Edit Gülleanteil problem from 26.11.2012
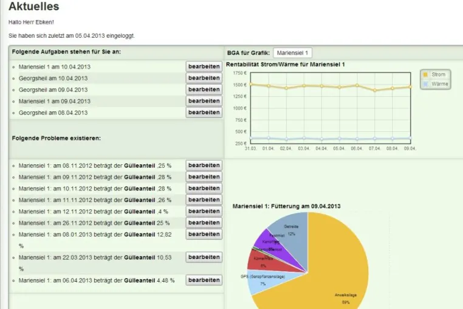 tap(204, 223)
